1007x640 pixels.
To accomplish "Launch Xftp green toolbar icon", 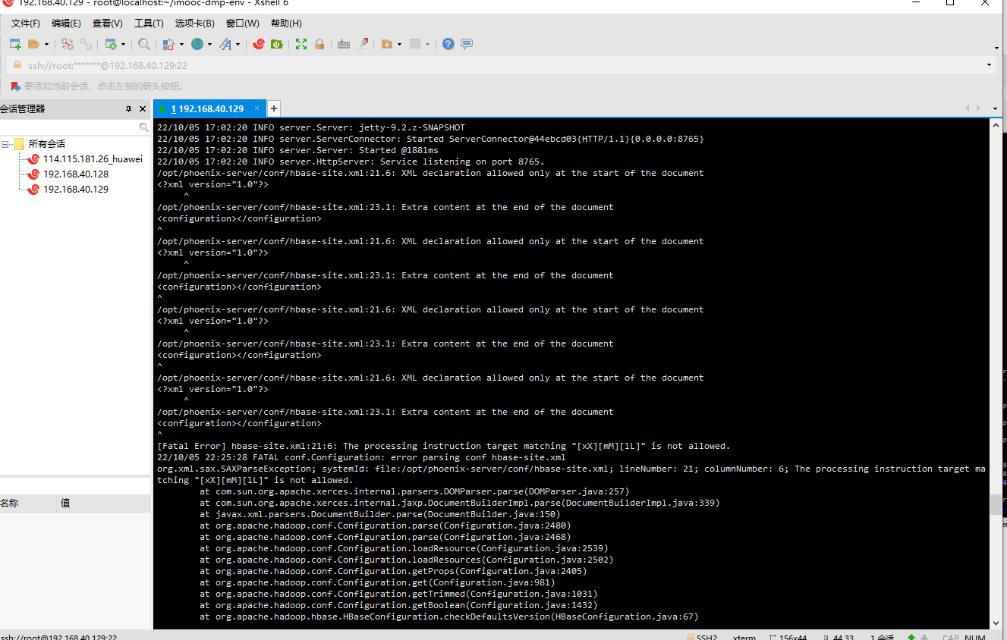I will coord(277,44).
